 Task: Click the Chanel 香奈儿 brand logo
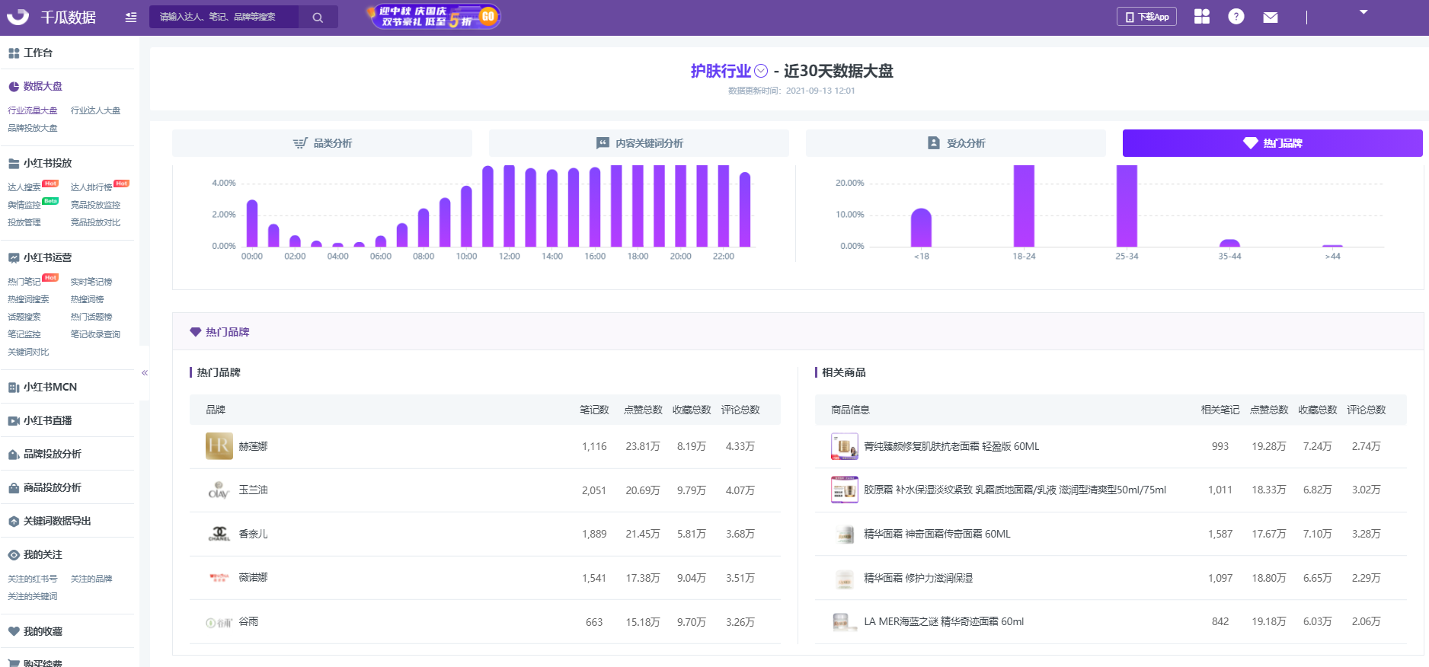(219, 534)
